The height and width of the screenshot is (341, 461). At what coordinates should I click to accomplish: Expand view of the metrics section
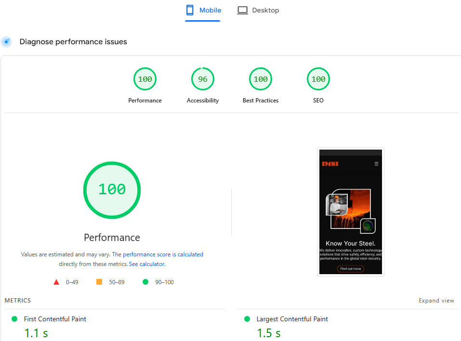[x=436, y=300]
